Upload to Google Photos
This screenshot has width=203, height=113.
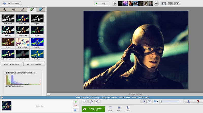click(x=93, y=109)
